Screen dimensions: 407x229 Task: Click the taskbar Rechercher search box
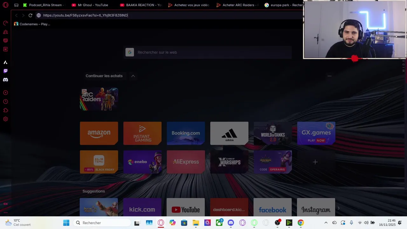point(102,223)
